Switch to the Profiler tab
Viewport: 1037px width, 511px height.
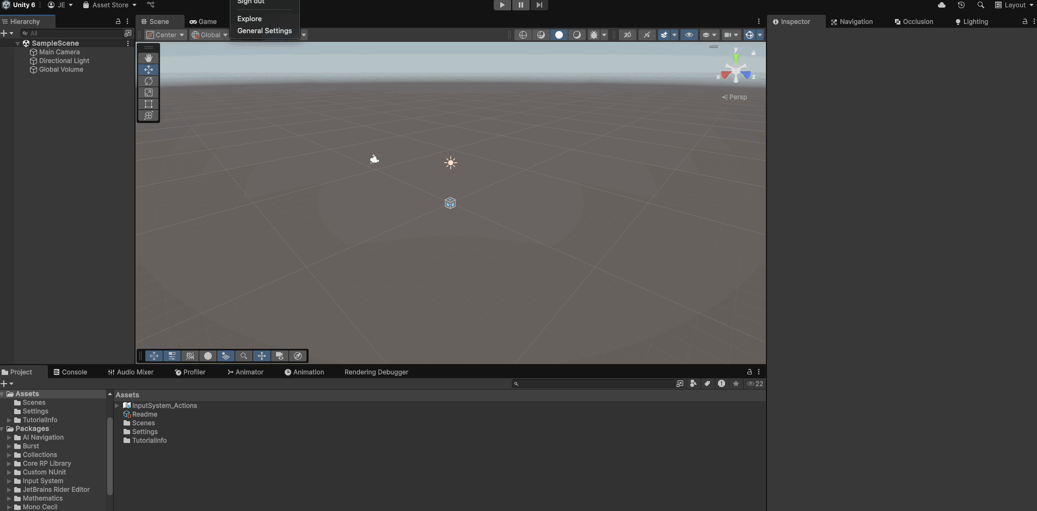tap(190, 372)
